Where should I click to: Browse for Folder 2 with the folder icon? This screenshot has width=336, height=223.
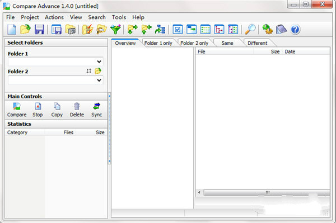pyautogui.click(x=98, y=71)
